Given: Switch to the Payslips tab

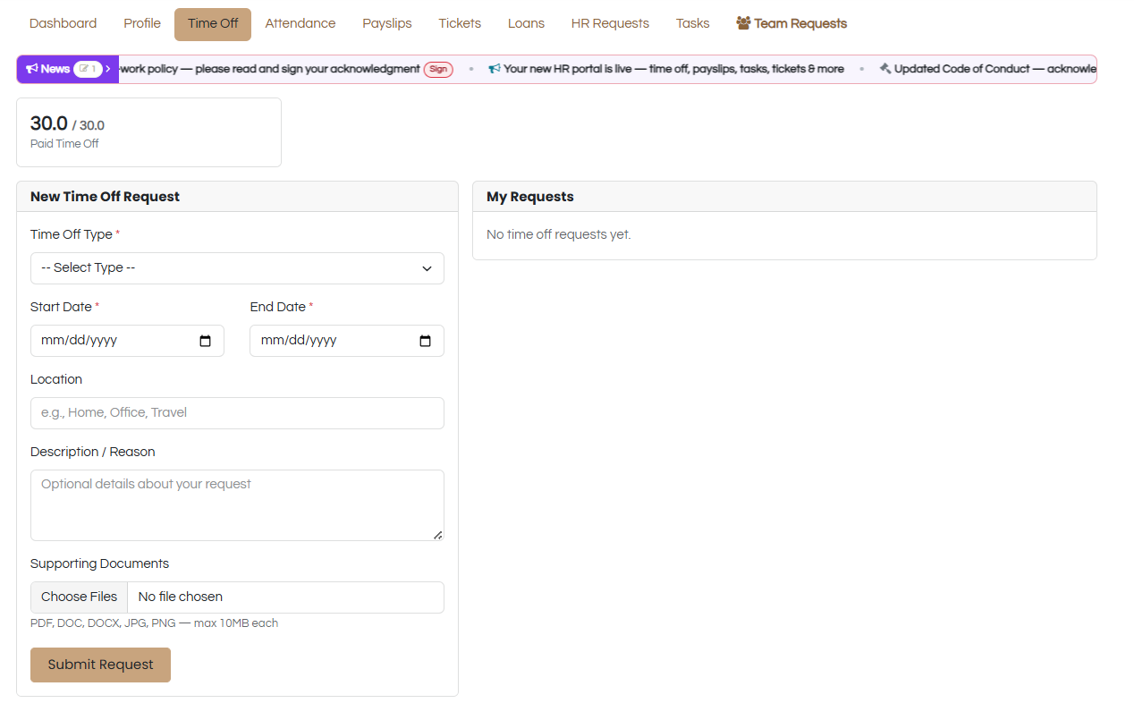Looking at the screenshot, I should [x=387, y=23].
